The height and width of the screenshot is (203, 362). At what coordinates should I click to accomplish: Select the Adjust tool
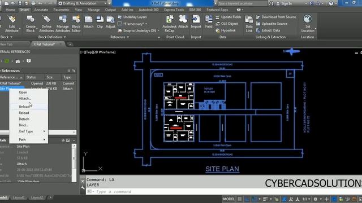pos(110,22)
